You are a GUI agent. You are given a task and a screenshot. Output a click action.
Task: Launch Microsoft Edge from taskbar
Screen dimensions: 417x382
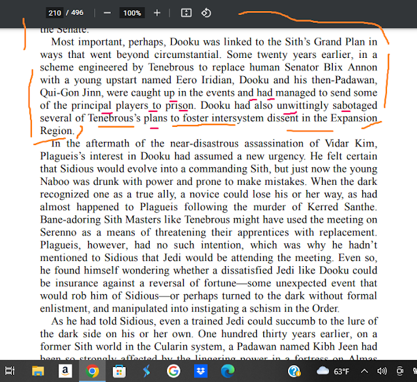point(228,371)
